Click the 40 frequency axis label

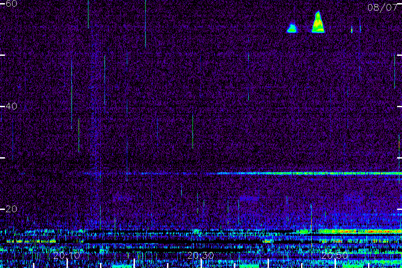[11, 106]
